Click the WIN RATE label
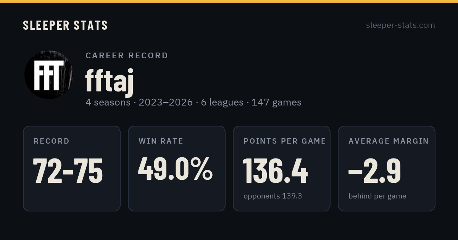 161,141
